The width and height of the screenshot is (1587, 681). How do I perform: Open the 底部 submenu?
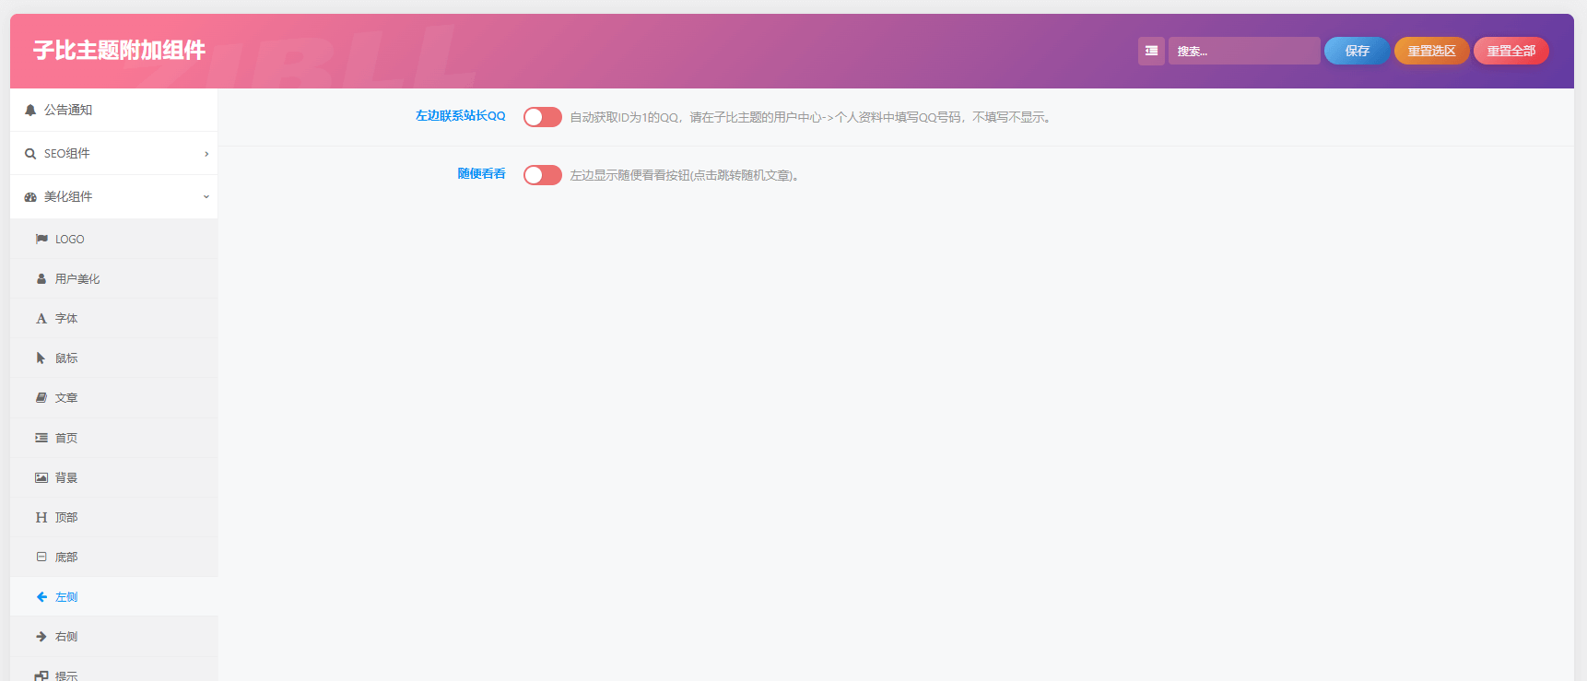pos(114,557)
